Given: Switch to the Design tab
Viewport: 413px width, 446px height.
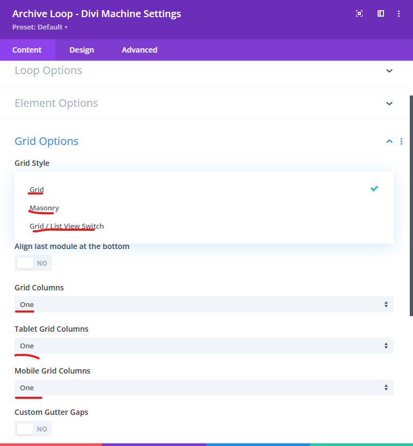Looking at the screenshot, I should [82, 50].
